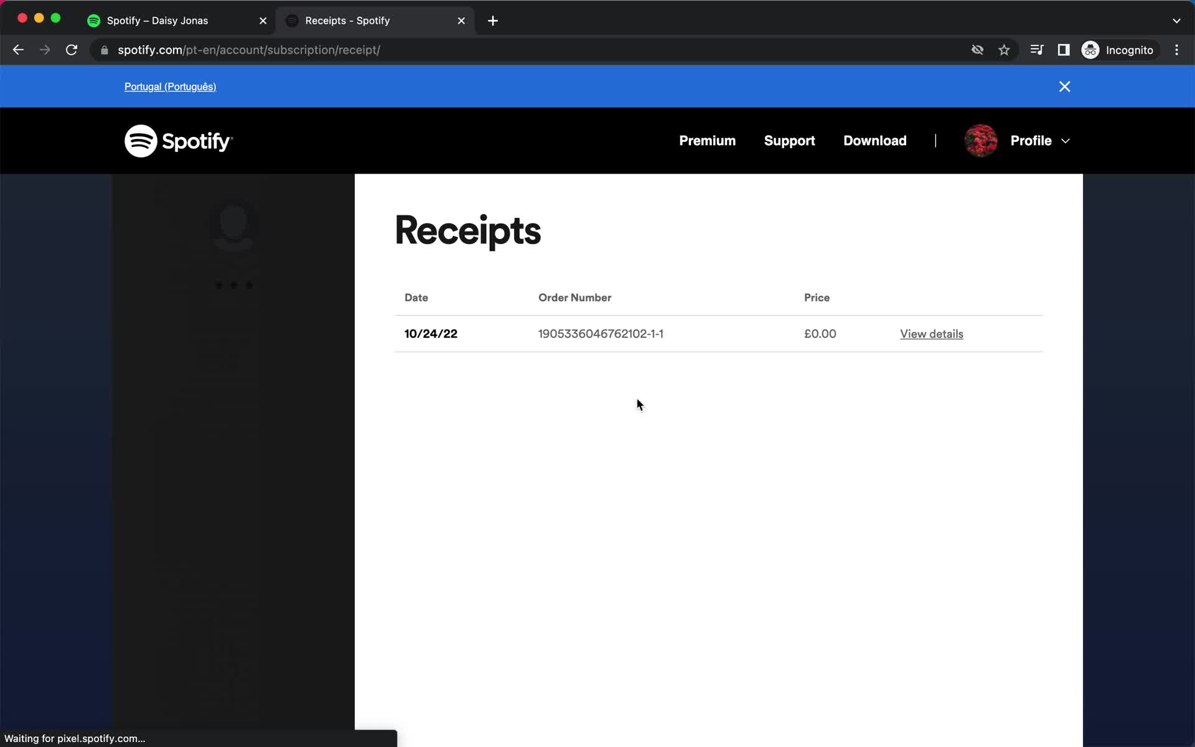1195x747 pixels.
Task: Click the Download navigation button
Action: 875,140
